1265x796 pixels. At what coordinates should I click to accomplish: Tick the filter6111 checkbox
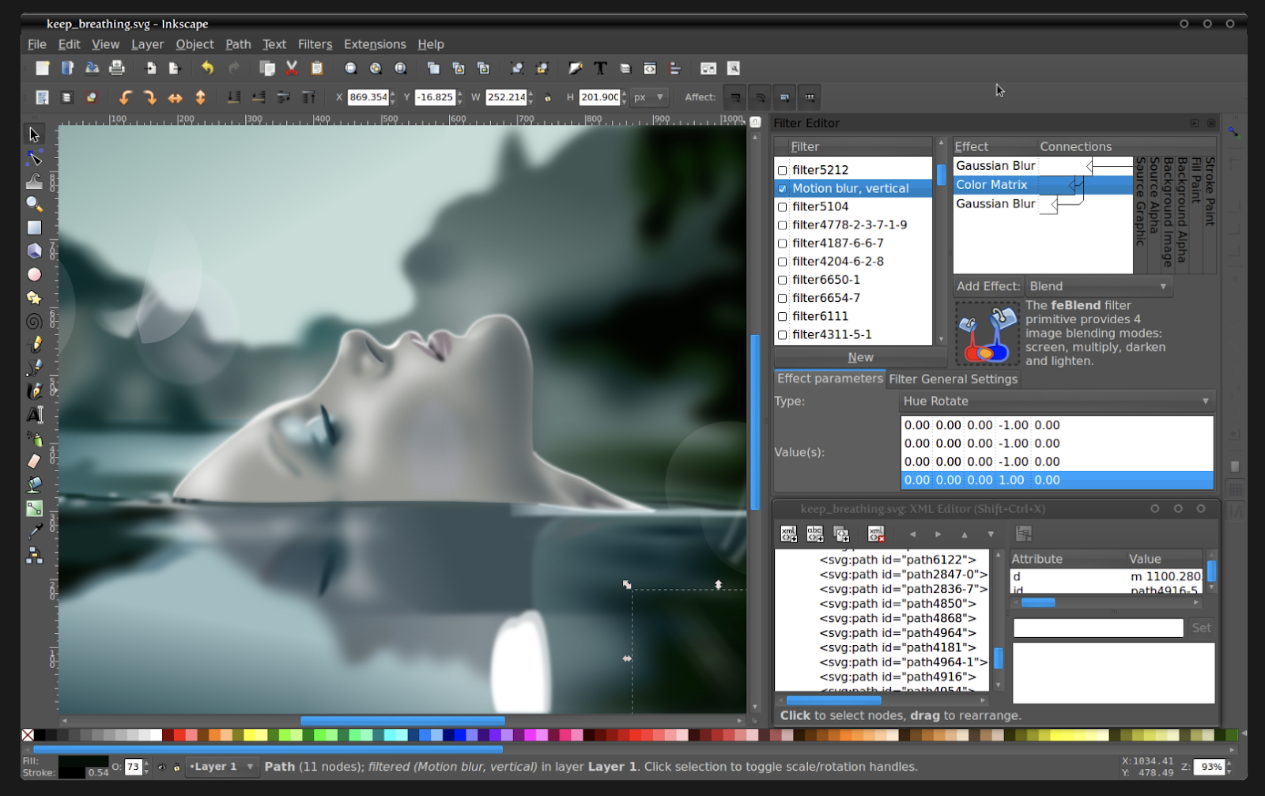783,316
